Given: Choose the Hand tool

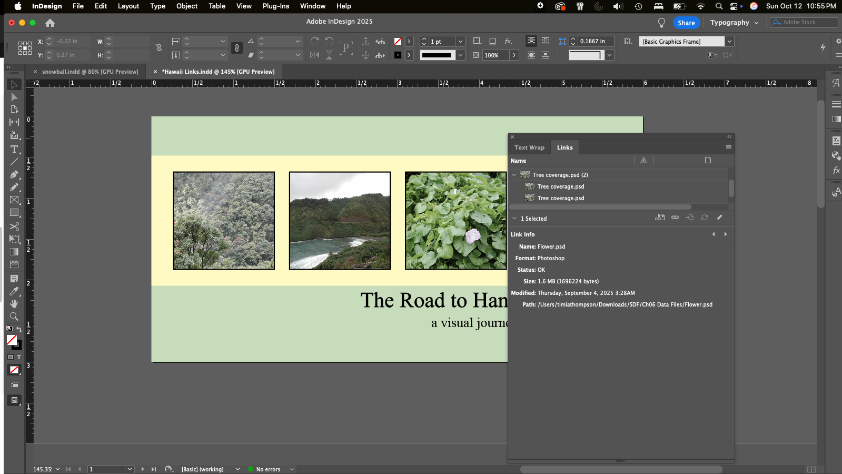Looking at the screenshot, I should pyautogui.click(x=14, y=304).
